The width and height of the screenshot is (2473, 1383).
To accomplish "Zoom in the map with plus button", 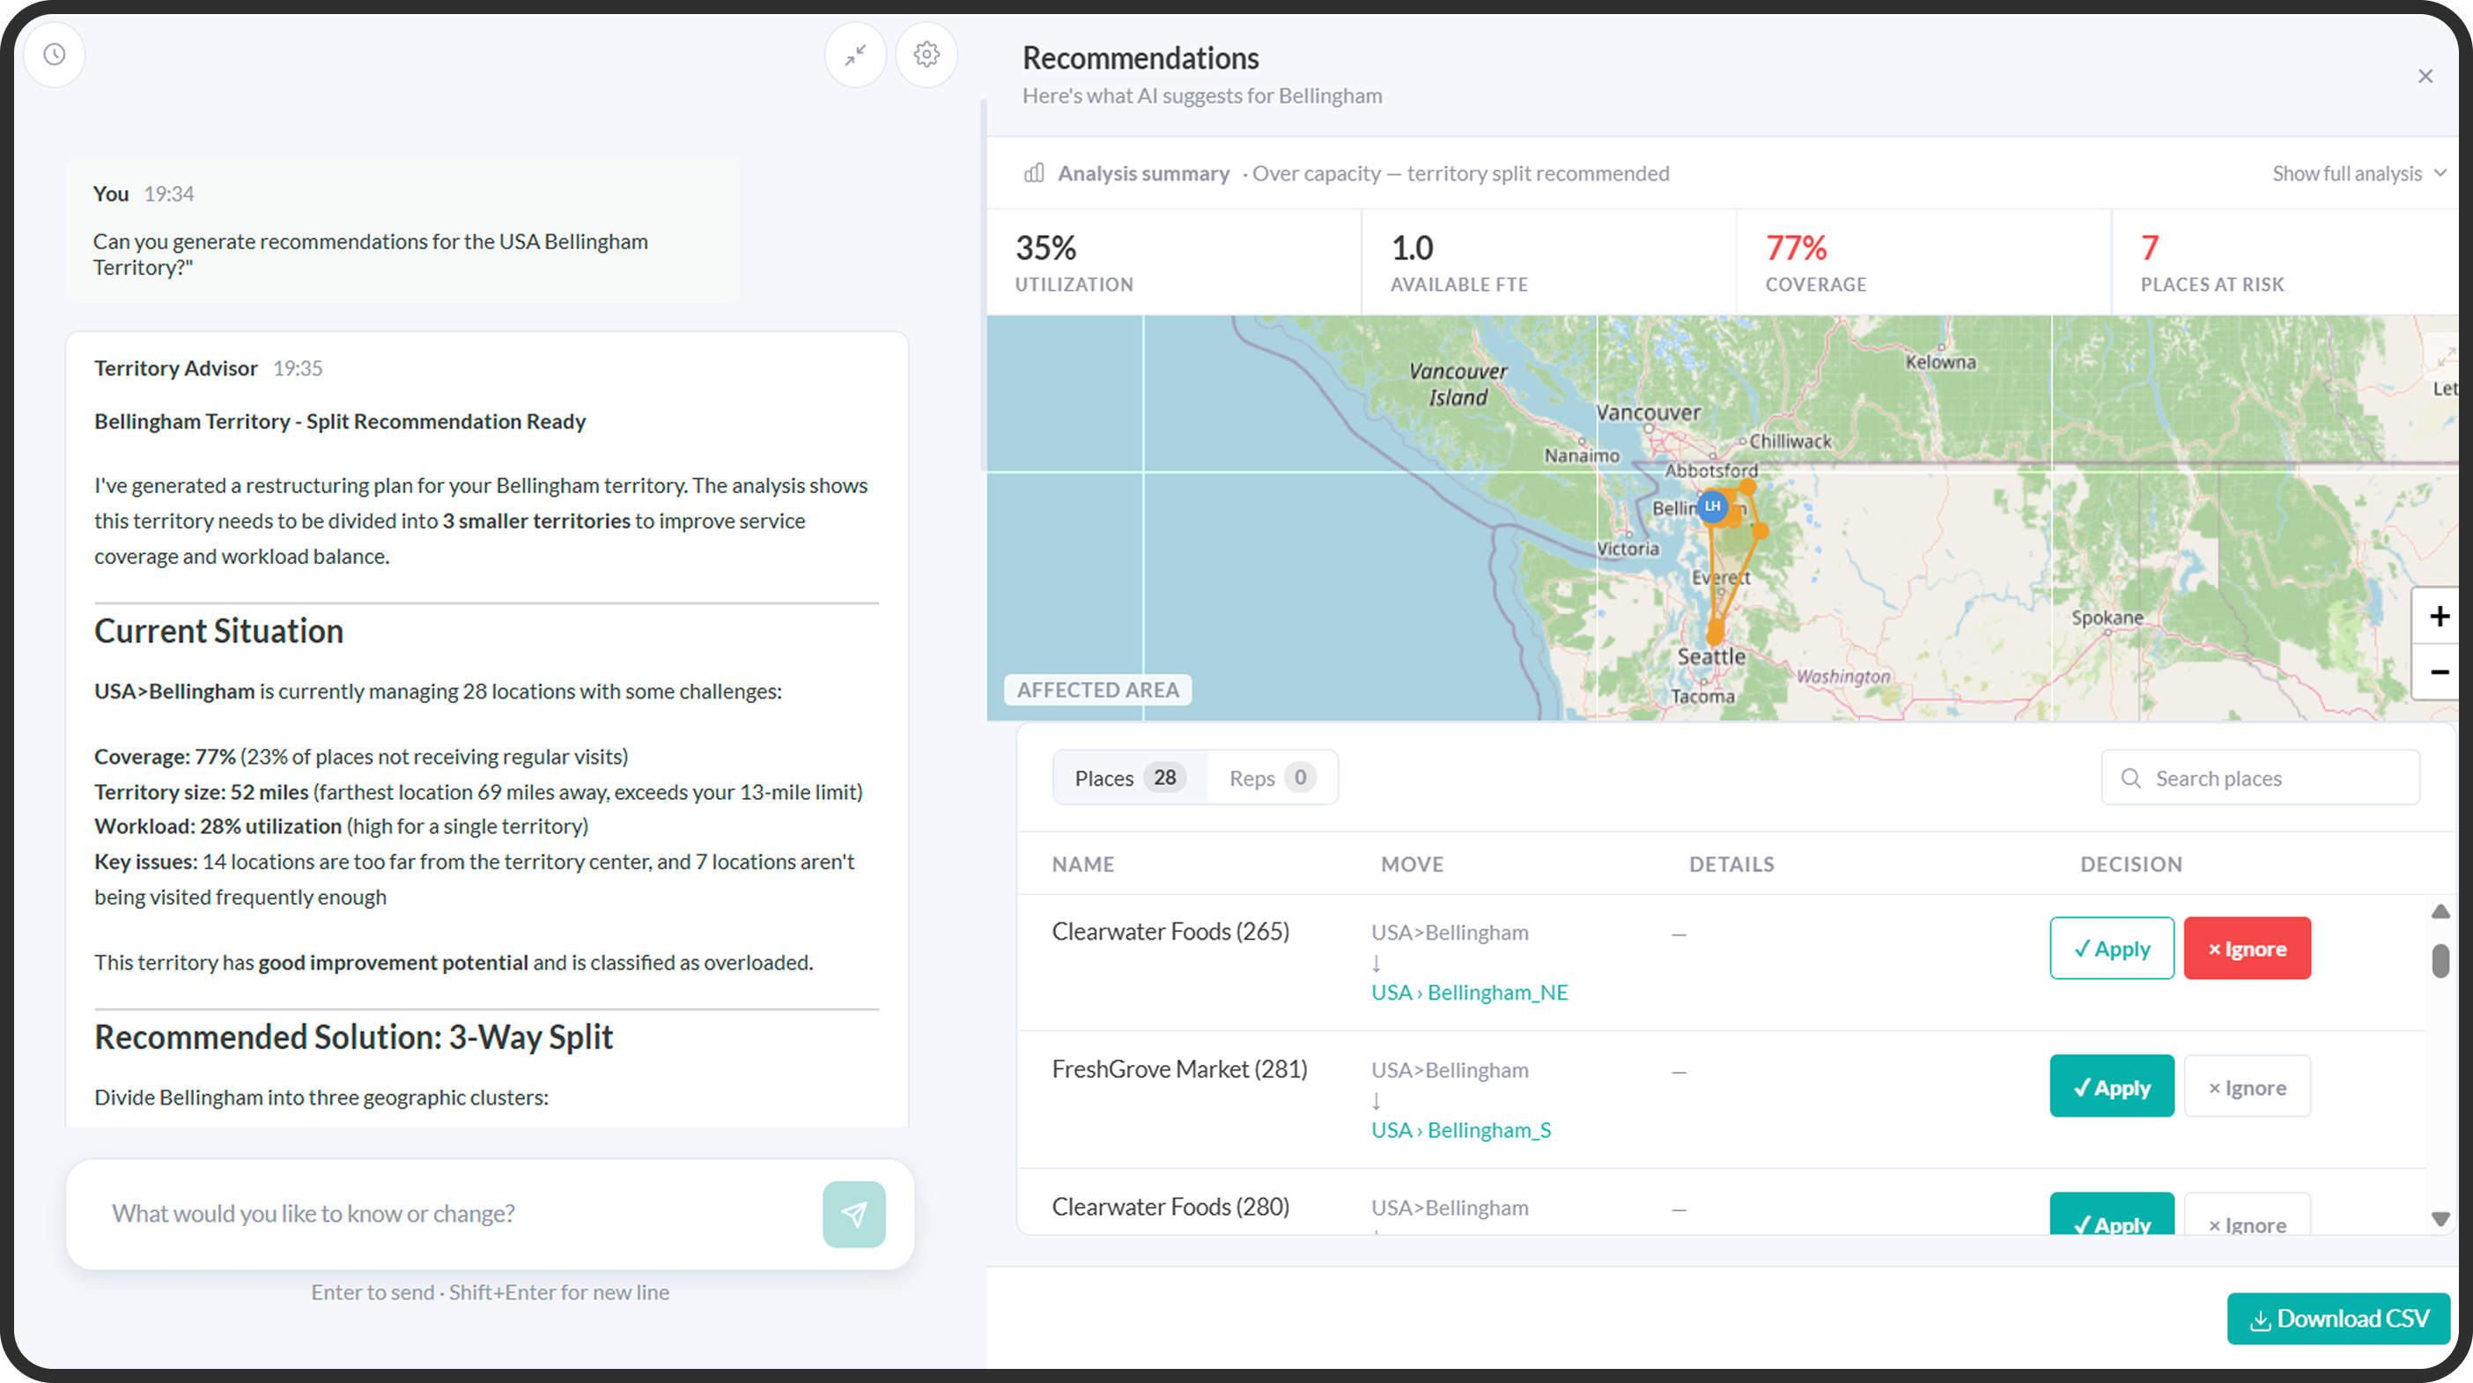I will coord(2439,616).
